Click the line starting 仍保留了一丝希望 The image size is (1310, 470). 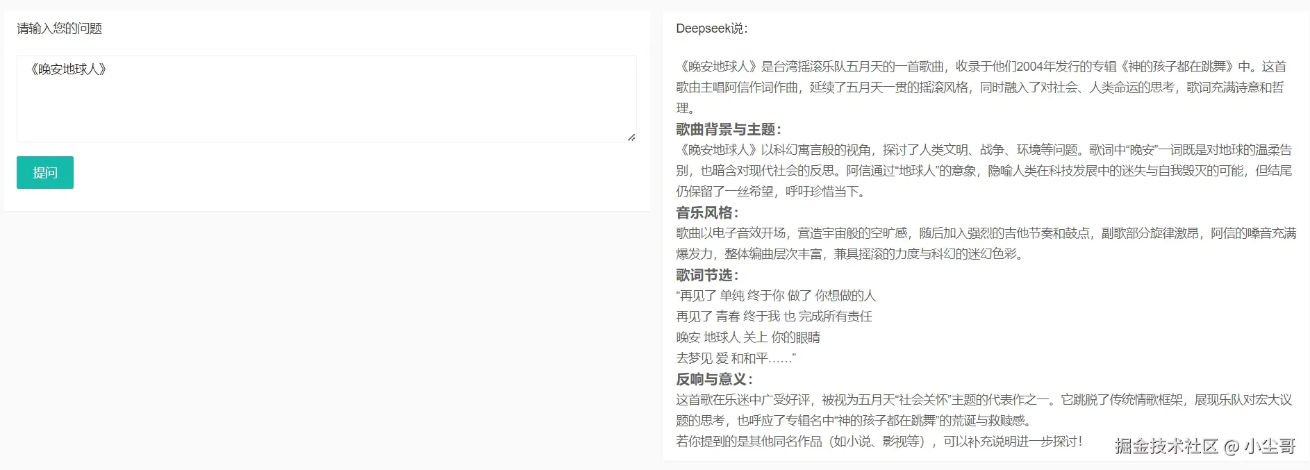tap(771, 192)
